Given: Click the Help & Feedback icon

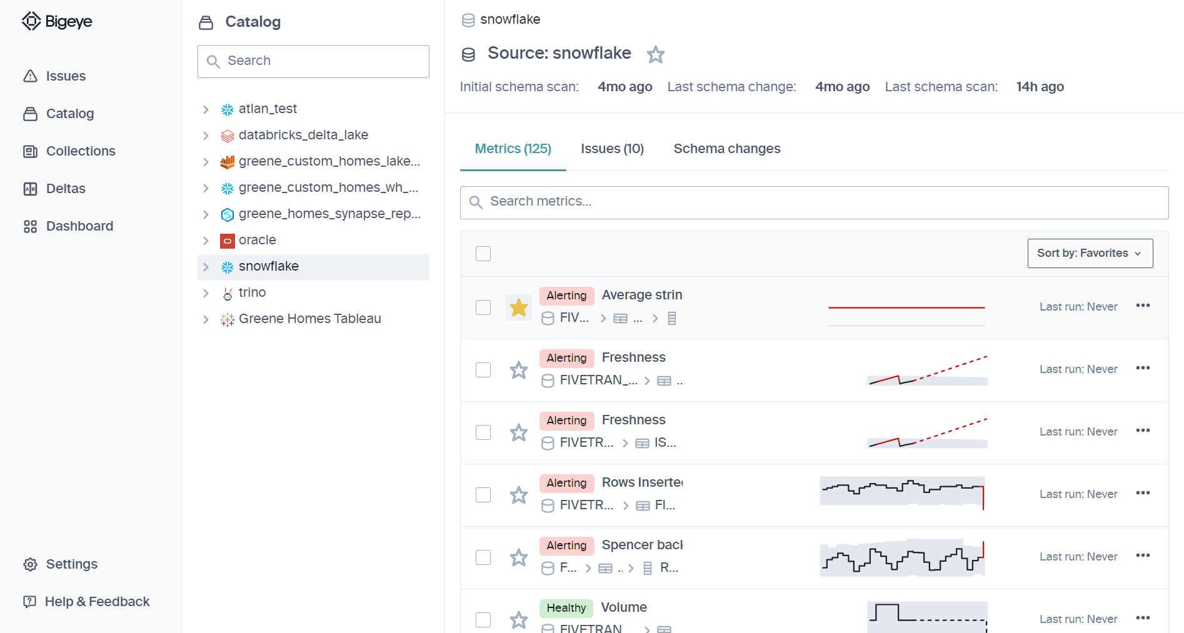Looking at the screenshot, I should pos(29,602).
